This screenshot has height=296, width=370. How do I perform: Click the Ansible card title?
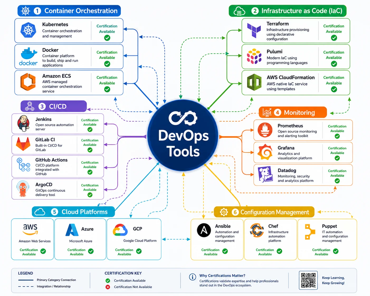(x=223, y=226)
